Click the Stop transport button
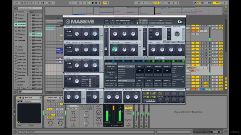Viewport: 241px width, 135px height. pyautogui.click(x=93, y=3)
